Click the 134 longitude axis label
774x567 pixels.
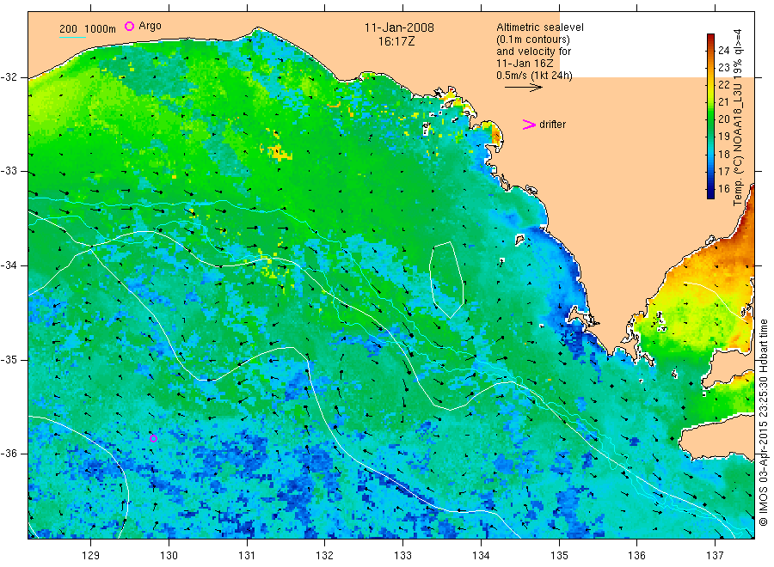pos(481,556)
